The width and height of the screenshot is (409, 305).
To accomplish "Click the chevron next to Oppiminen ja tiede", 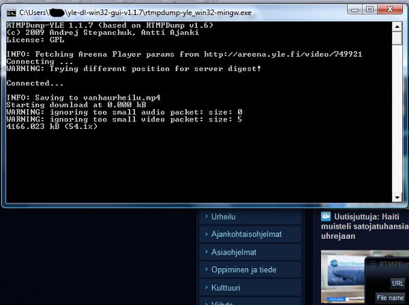I will [207, 269].
